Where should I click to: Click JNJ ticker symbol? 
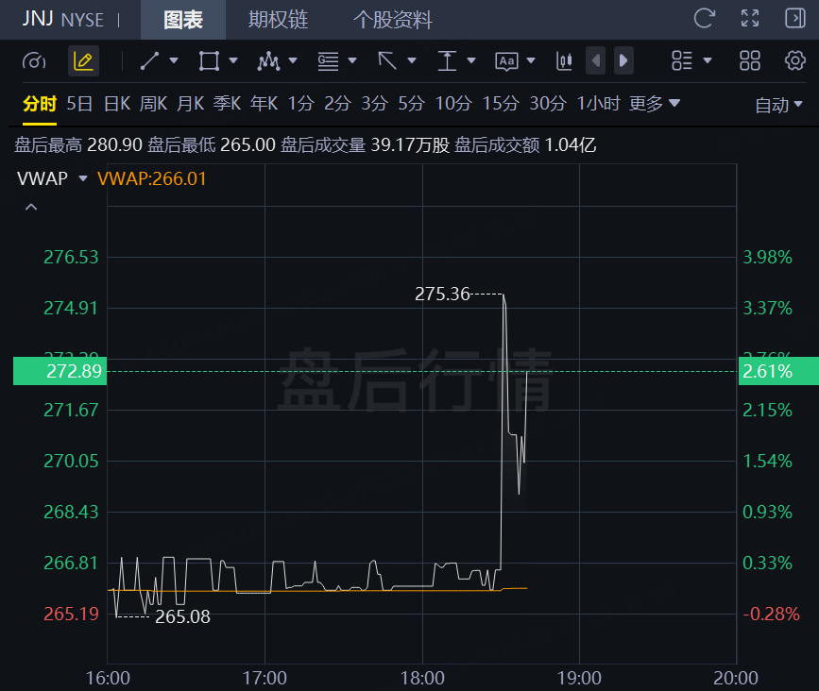tap(37, 19)
